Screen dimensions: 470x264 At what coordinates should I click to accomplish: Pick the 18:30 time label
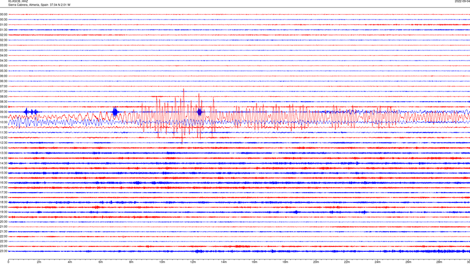(x=3, y=202)
